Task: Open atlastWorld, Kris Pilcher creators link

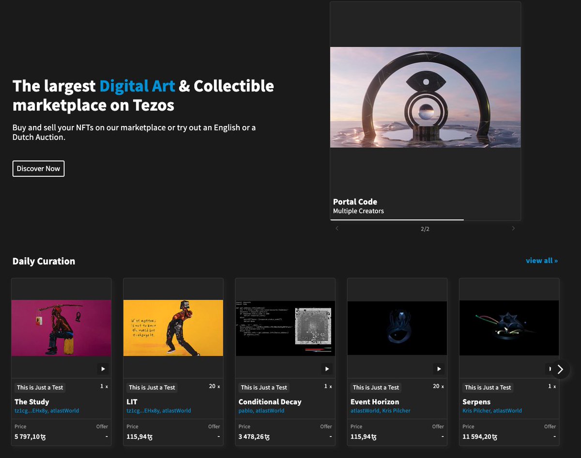Action: tap(380, 411)
